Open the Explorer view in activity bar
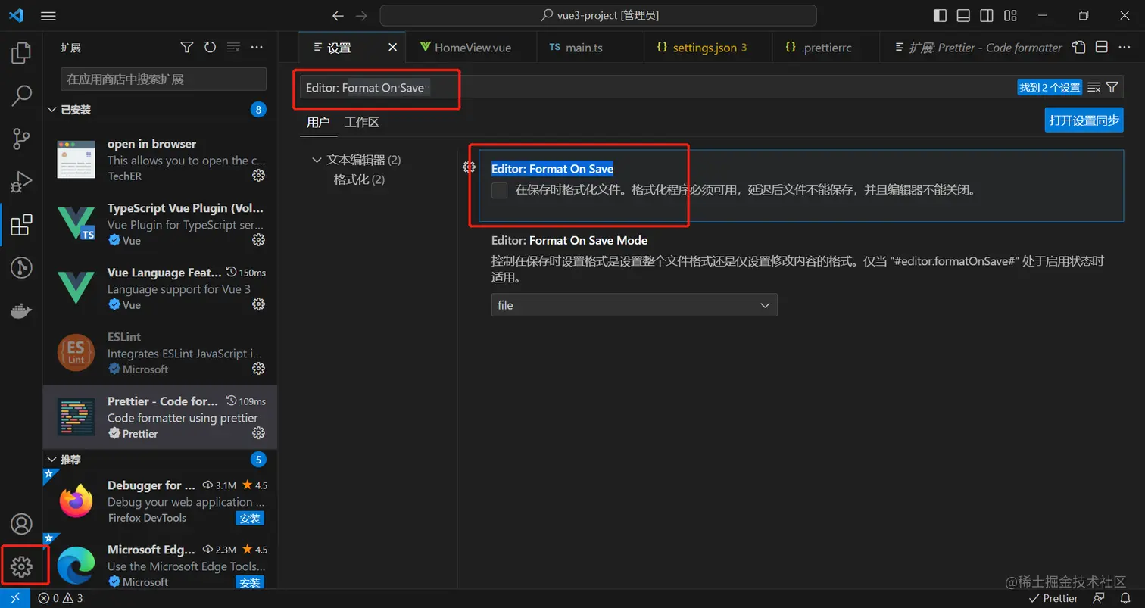 21,53
